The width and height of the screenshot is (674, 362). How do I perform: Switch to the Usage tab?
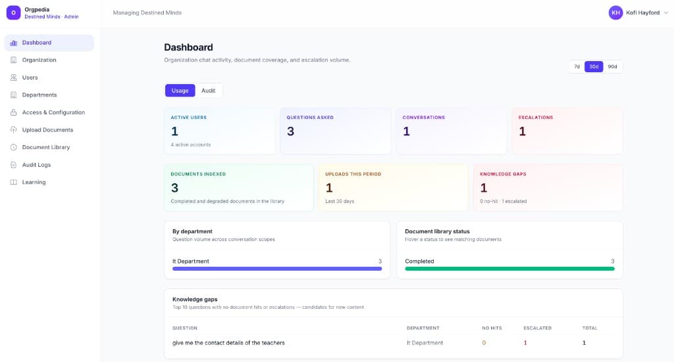[180, 91]
